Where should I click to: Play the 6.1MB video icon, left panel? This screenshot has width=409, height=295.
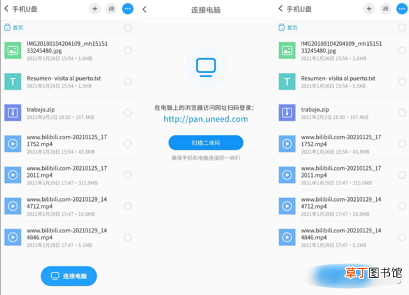13,237
